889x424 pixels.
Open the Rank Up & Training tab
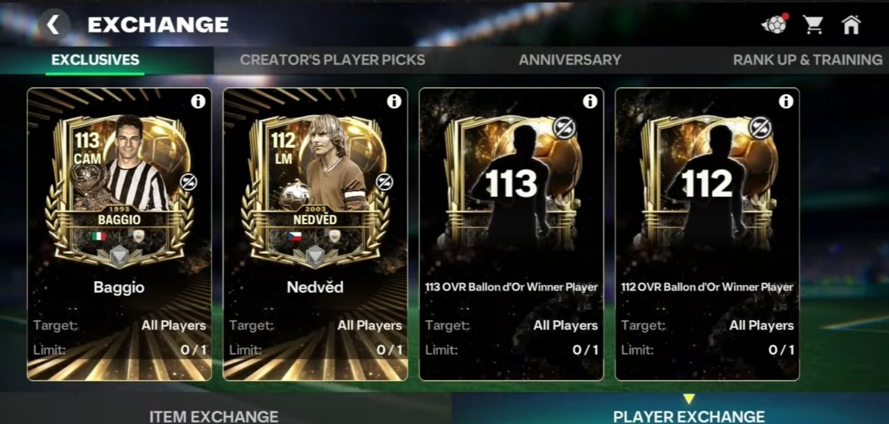click(x=808, y=60)
